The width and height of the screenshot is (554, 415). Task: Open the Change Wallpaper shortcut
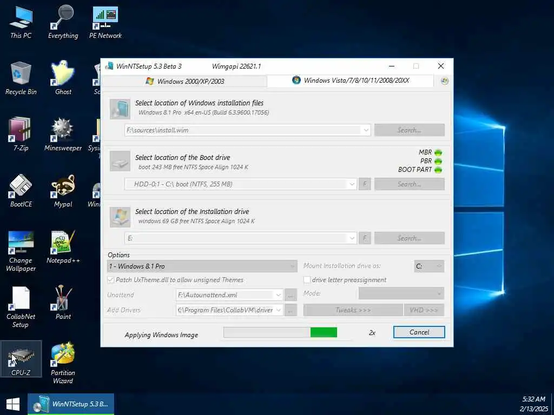[21, 251]
